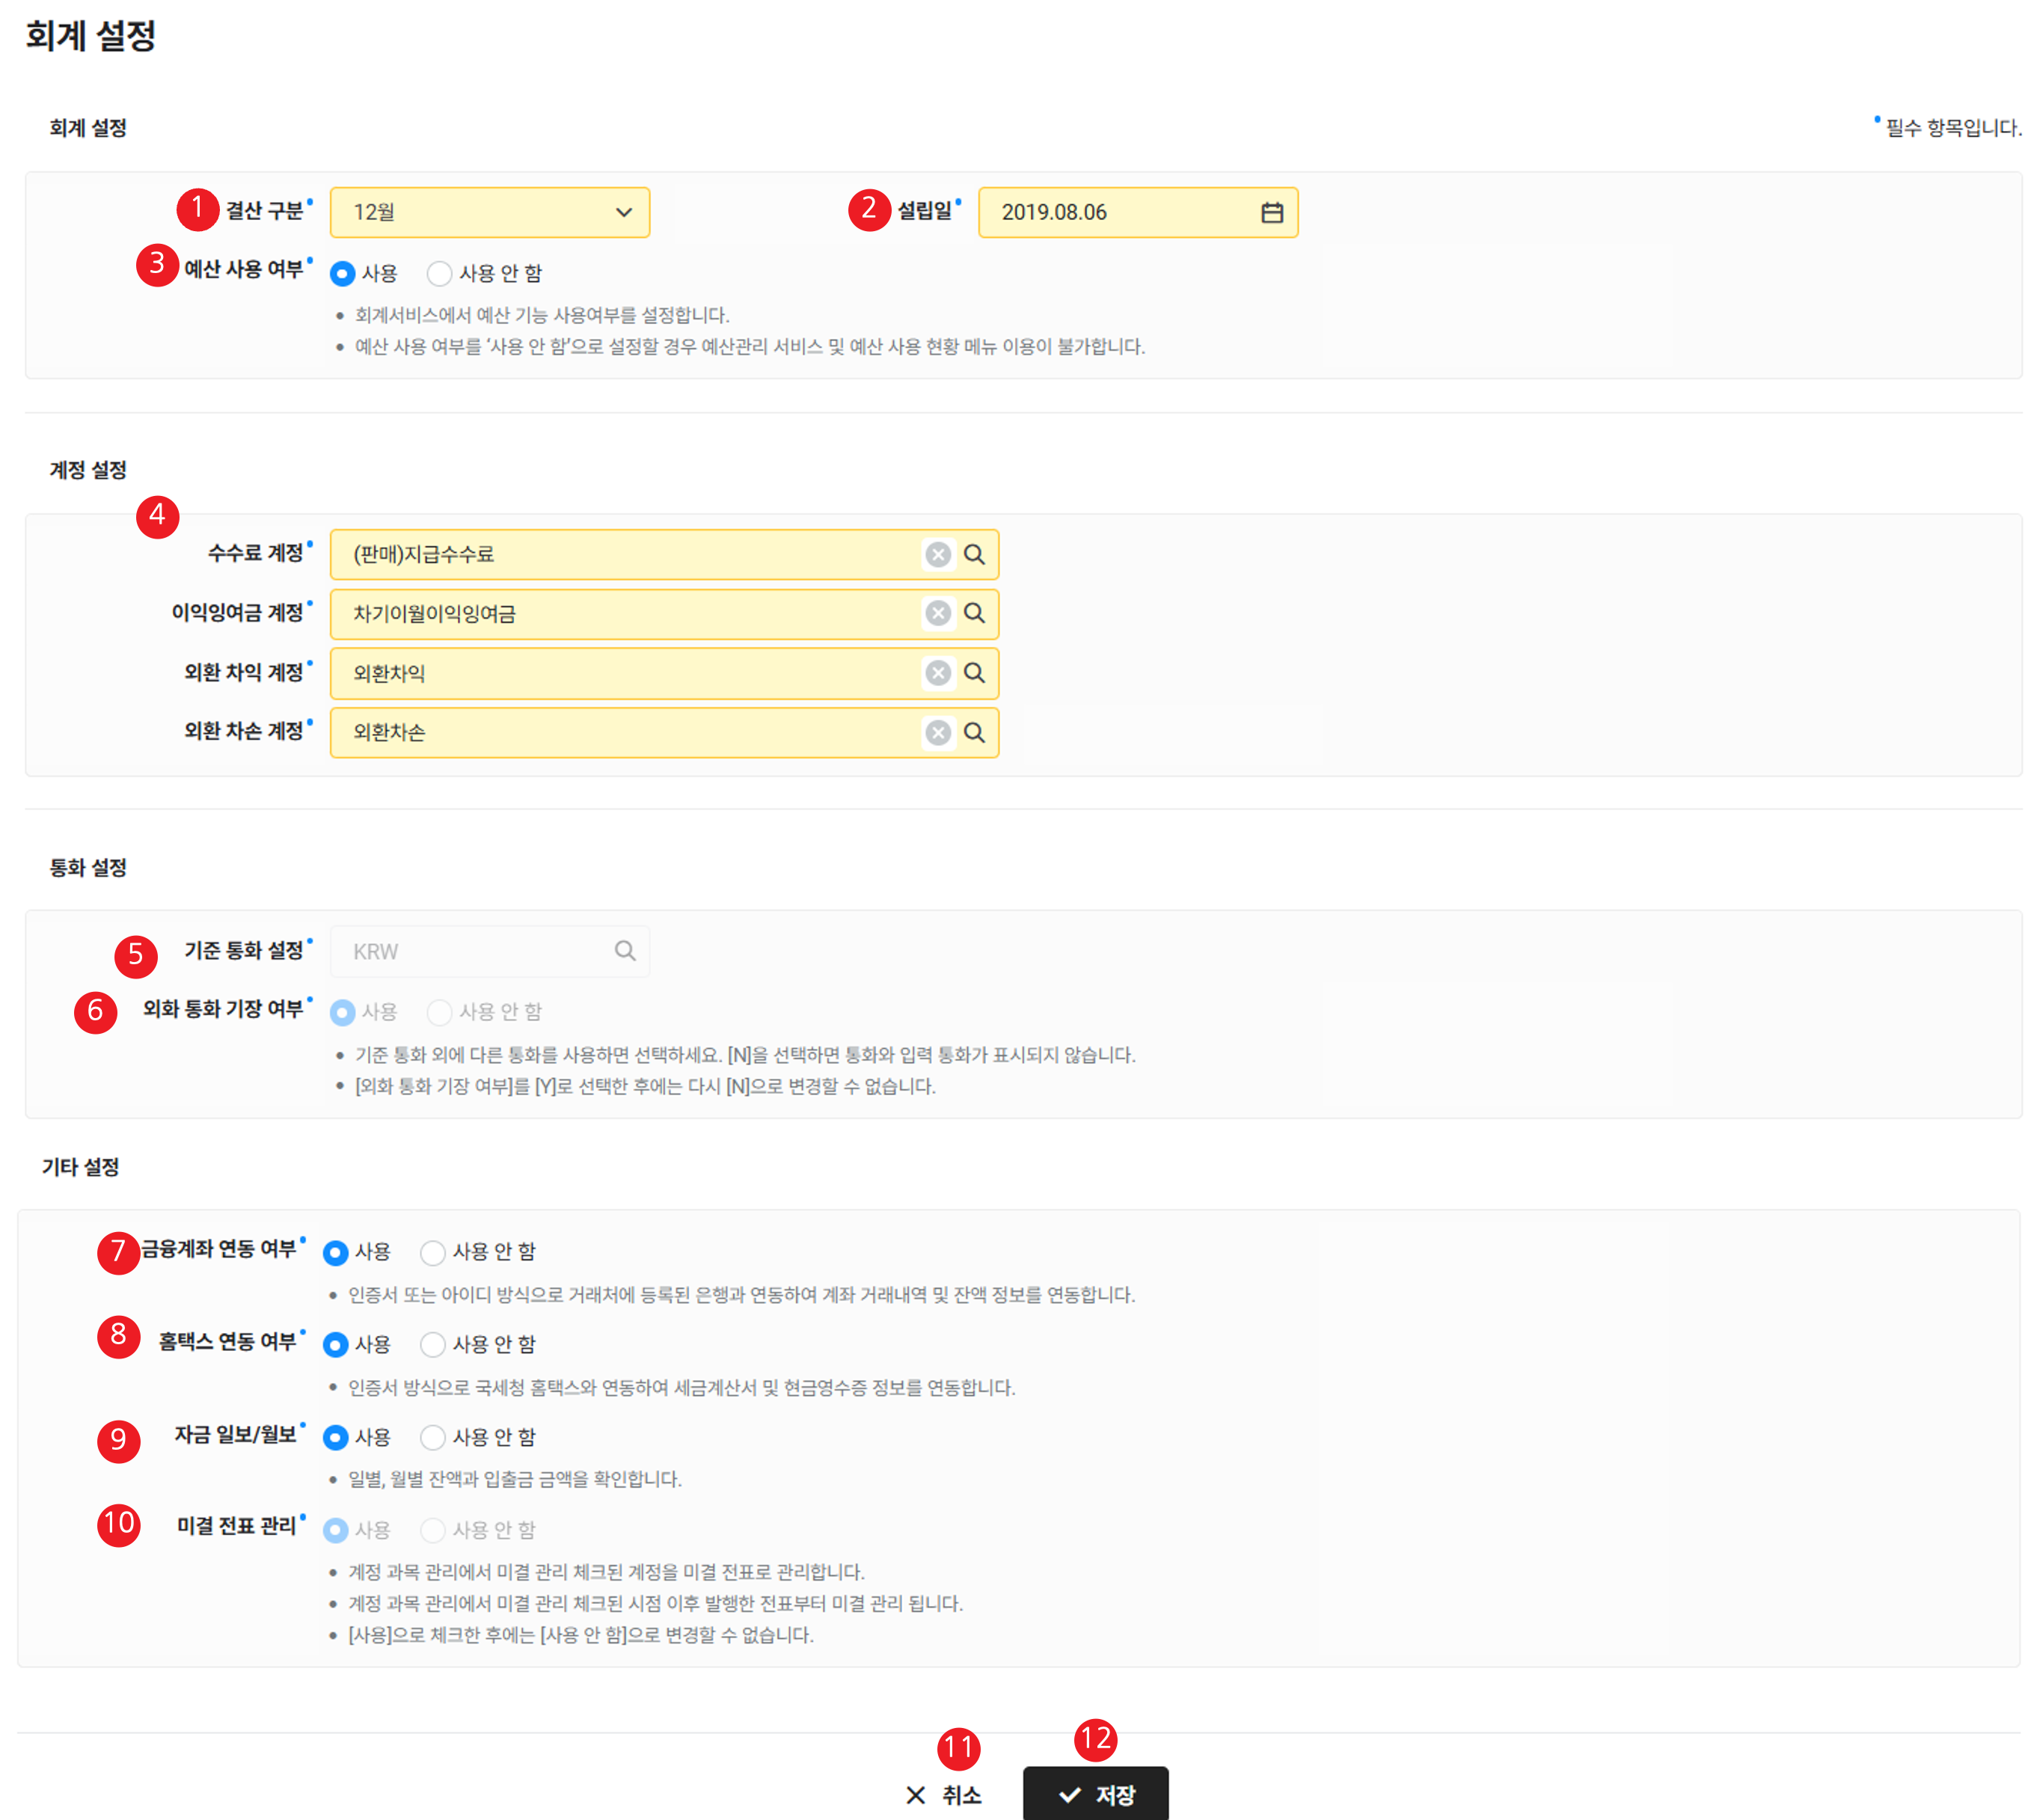Select 사용 안 함 for 홈택스 연동 여부
The height and width of the screenshot is (1820, 2043).
[x=433, y=1345]
